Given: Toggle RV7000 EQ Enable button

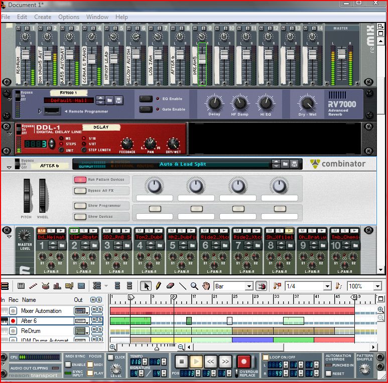Looking at the screenshot, I should tap(146, 99).
